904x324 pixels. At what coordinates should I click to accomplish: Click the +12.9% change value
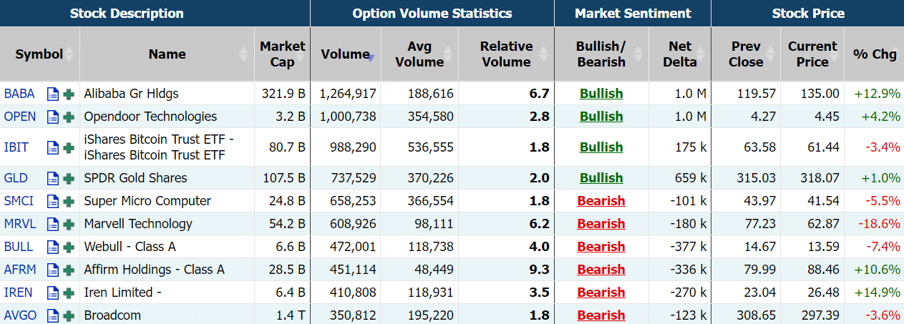pyautogui.click(x=877, y=94)
